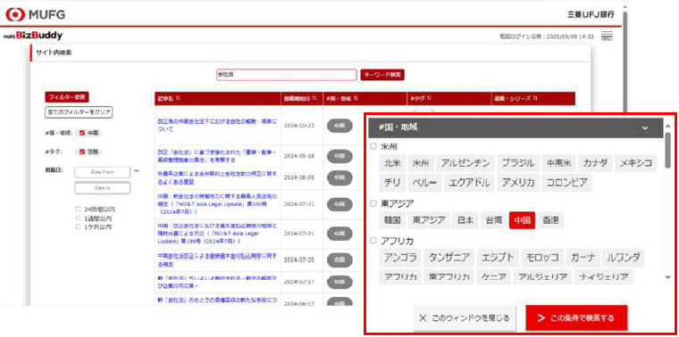Click the BizBuddy logo
The width and height of the screenshot is (679, 337).
pos(33,36)
